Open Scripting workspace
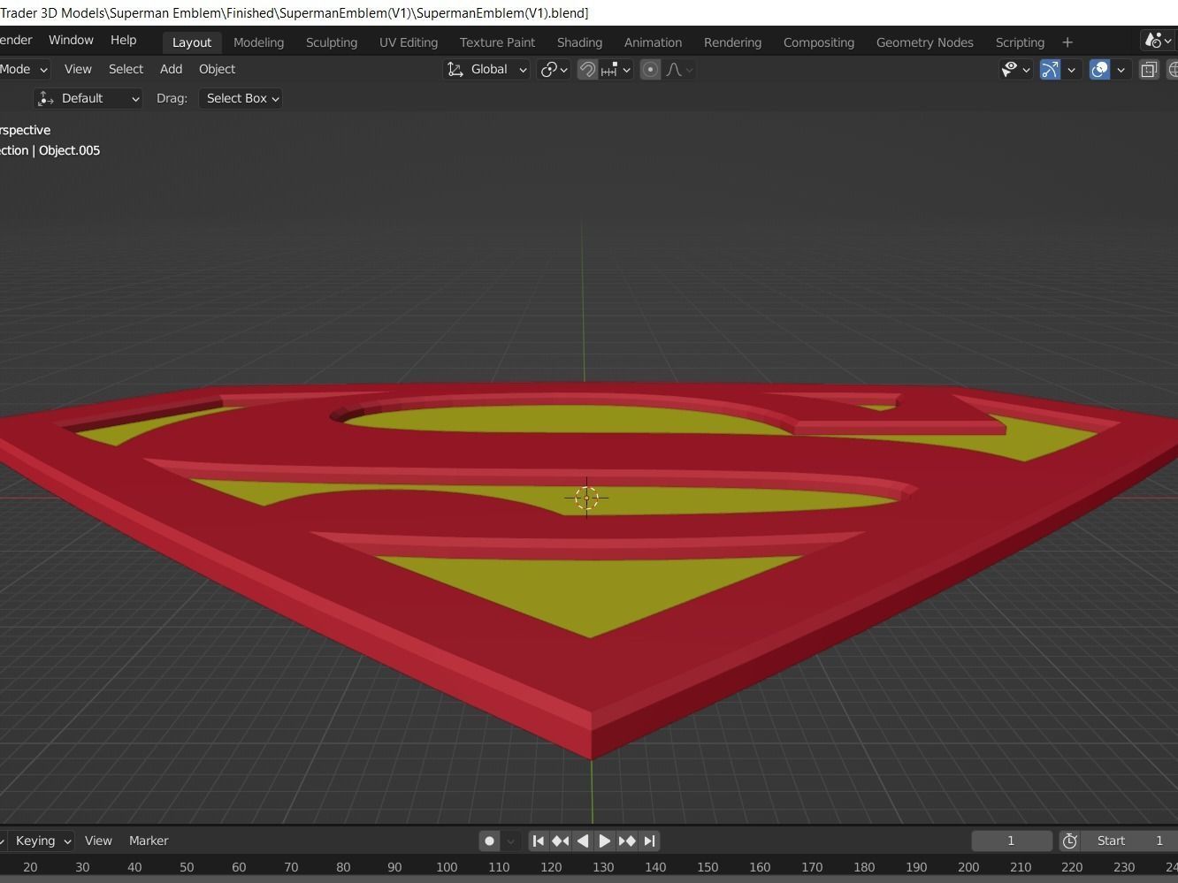Image resolution: width=1178 pixels, height=883 pixels. tap(1020, 42)
